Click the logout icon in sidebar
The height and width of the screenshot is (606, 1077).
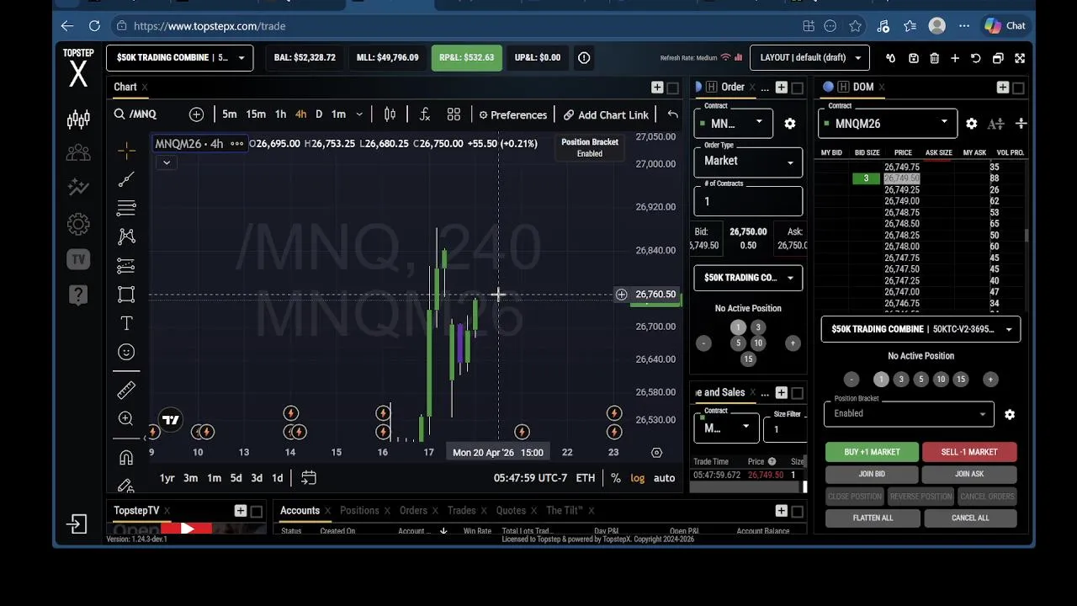[77, 524]
